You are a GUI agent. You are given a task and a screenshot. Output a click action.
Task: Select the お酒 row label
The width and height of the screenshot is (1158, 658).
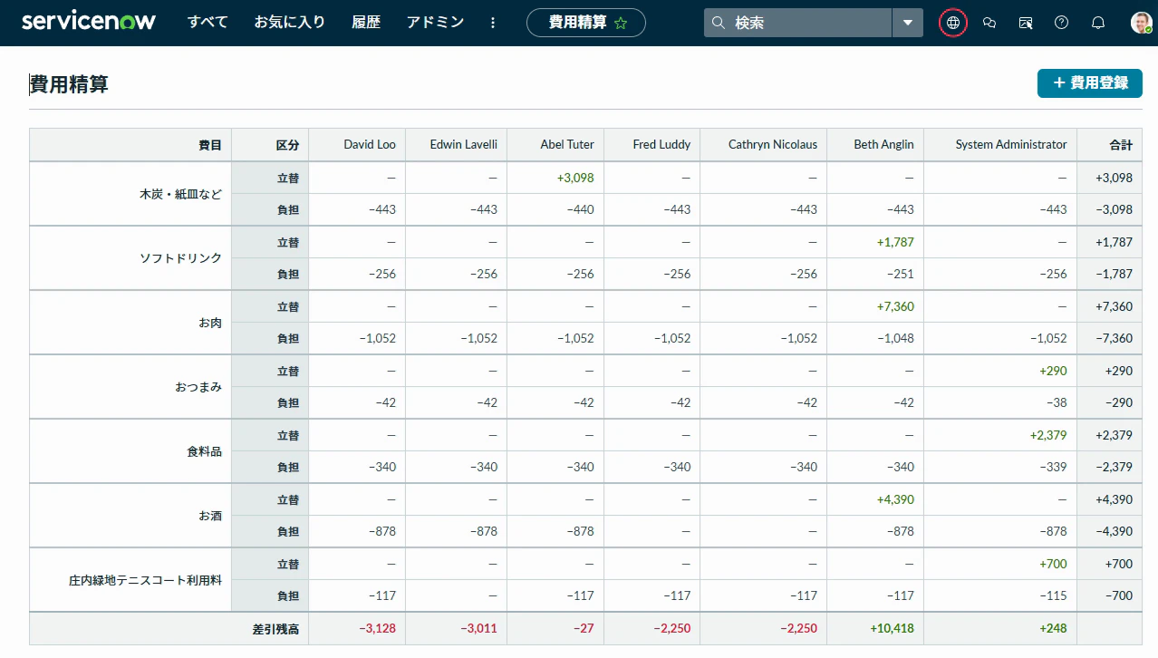(x=210, y=516)
